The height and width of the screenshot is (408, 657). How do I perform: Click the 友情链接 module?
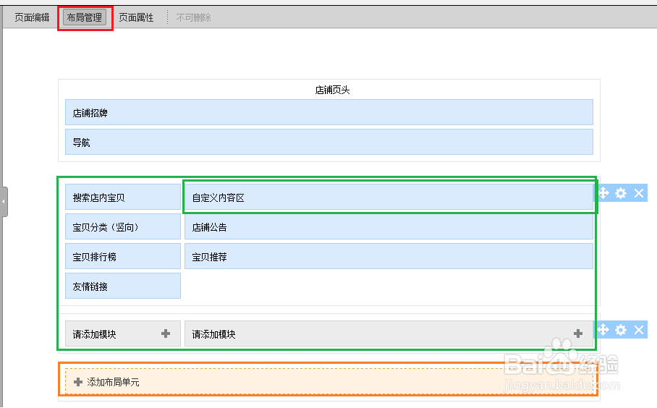122,286
